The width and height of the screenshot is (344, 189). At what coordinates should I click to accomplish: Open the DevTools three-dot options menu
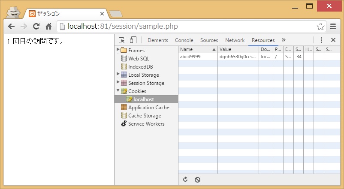(x=321, y=40)
